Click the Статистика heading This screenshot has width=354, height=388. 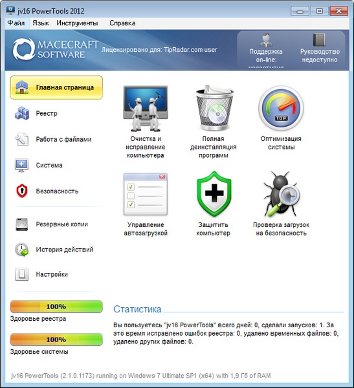click(x=137, y=309)
